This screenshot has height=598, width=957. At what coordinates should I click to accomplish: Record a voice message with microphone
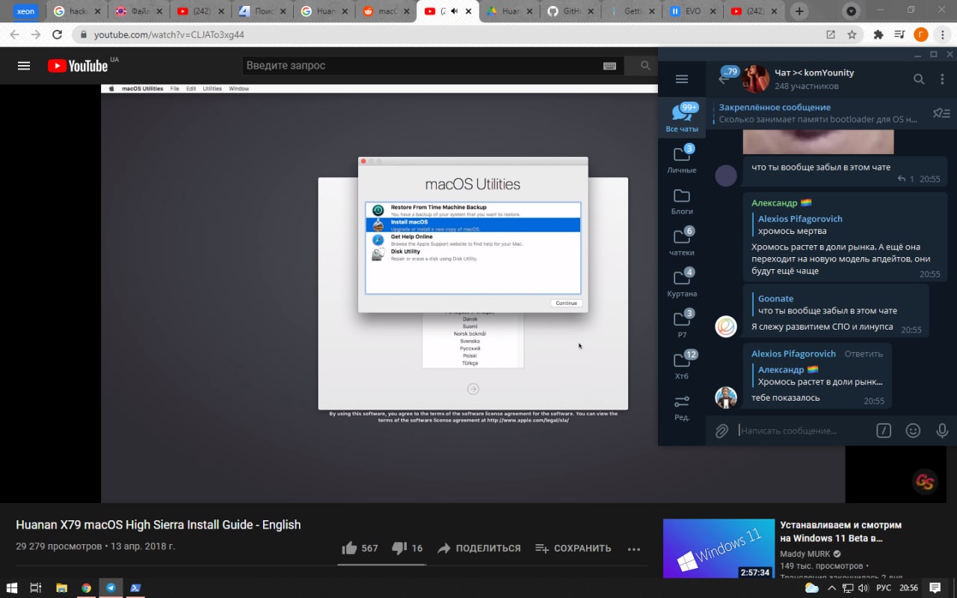click(942, 431)
